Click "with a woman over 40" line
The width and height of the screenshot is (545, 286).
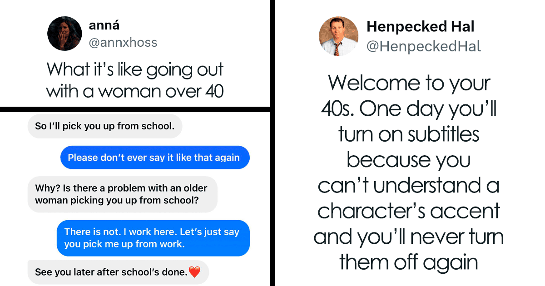[135, 91]
